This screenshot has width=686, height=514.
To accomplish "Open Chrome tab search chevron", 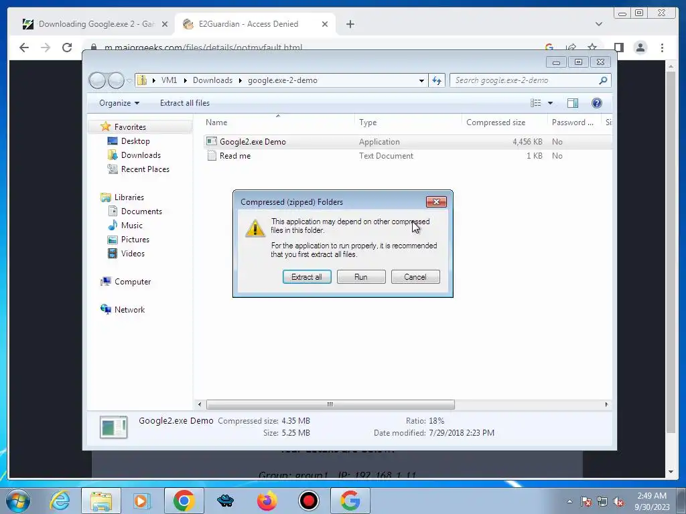I will click(x=598, y=24).
